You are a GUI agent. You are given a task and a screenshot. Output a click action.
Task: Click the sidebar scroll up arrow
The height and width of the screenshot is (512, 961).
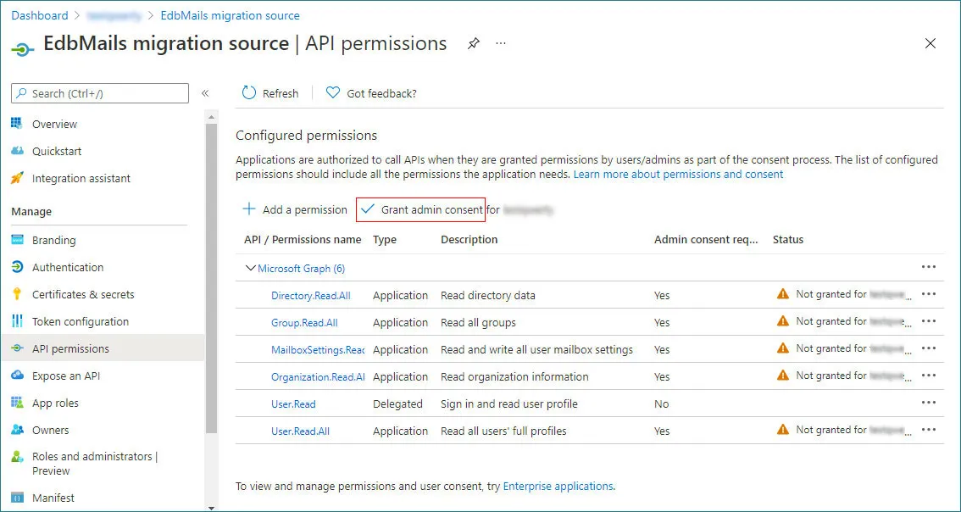[212, 116]
